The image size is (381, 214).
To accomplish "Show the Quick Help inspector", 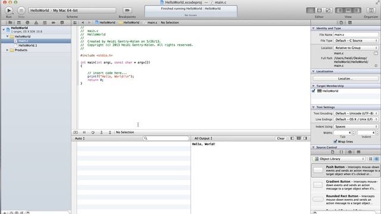I will (x=350, y=23).
